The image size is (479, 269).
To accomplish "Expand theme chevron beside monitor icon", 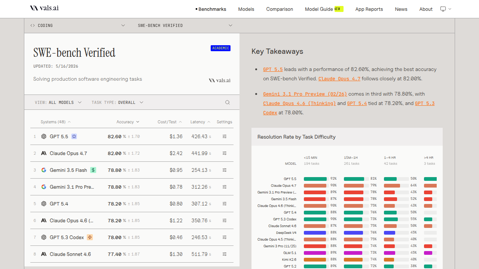I will 450,9.
